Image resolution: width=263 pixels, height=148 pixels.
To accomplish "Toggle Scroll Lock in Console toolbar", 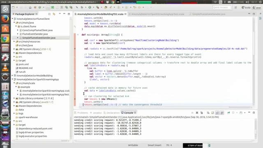I will 212,113.
